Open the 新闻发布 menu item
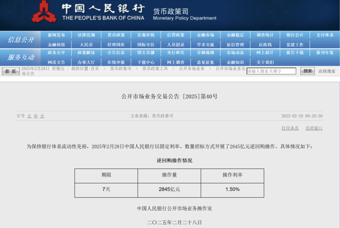This screenshot has height=228, width=340. click(56, 35)
